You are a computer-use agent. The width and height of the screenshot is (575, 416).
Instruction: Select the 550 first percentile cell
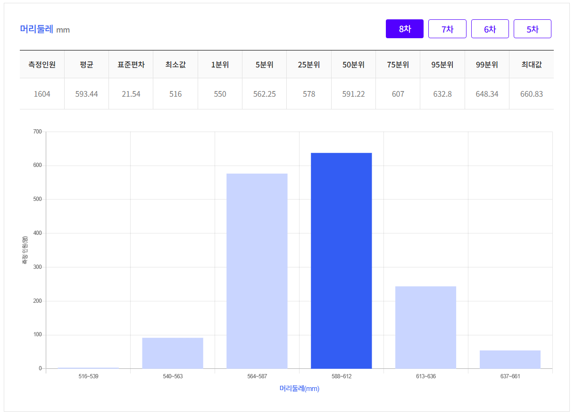(x=220, y=94)
